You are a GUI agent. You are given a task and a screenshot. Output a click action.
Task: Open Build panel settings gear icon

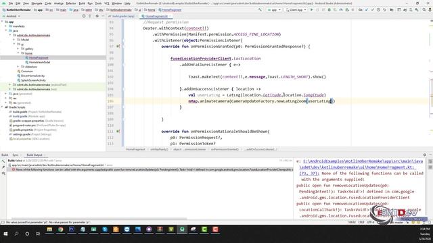point(424,155)
